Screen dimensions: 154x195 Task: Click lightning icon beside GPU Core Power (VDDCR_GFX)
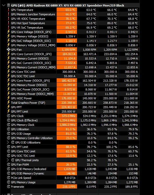(x=9, y=80)
